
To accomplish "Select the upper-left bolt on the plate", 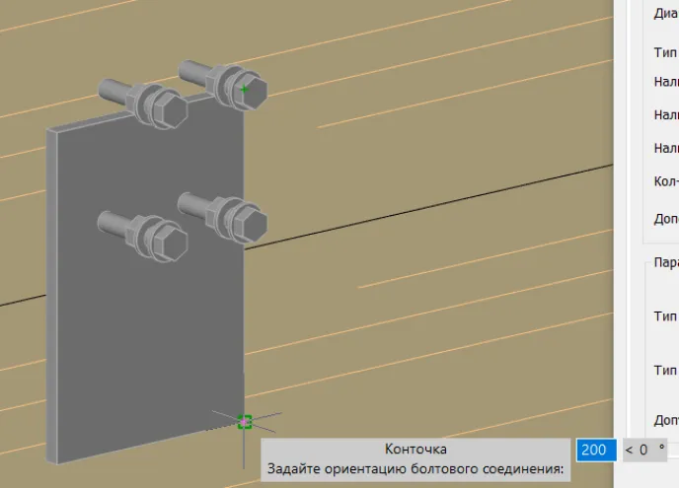I will coord(146,100).
